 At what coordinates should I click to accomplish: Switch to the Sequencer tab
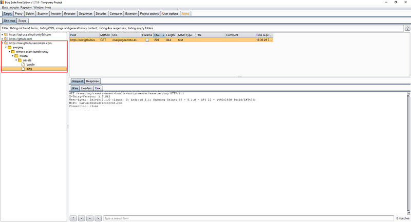pos(85,14)
